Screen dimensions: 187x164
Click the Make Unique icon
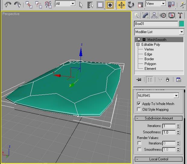point(160,79)
